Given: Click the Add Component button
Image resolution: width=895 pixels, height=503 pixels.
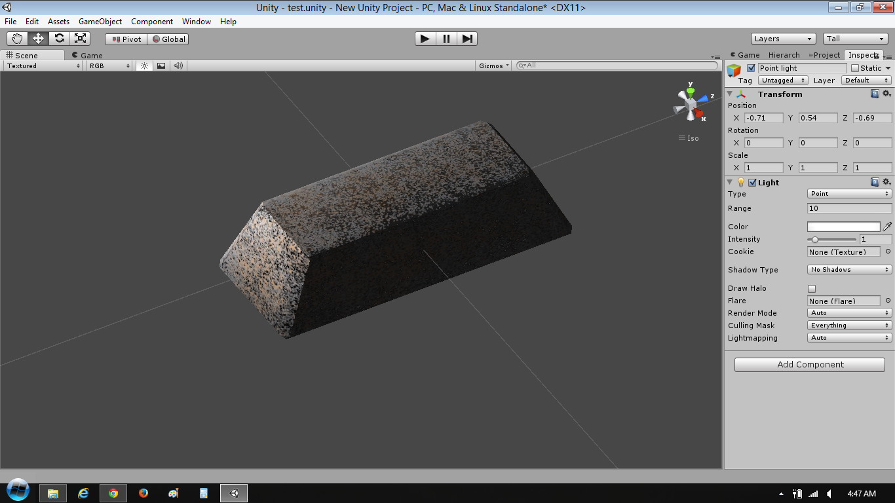Looking at the screenshot, I should [809, 364].
